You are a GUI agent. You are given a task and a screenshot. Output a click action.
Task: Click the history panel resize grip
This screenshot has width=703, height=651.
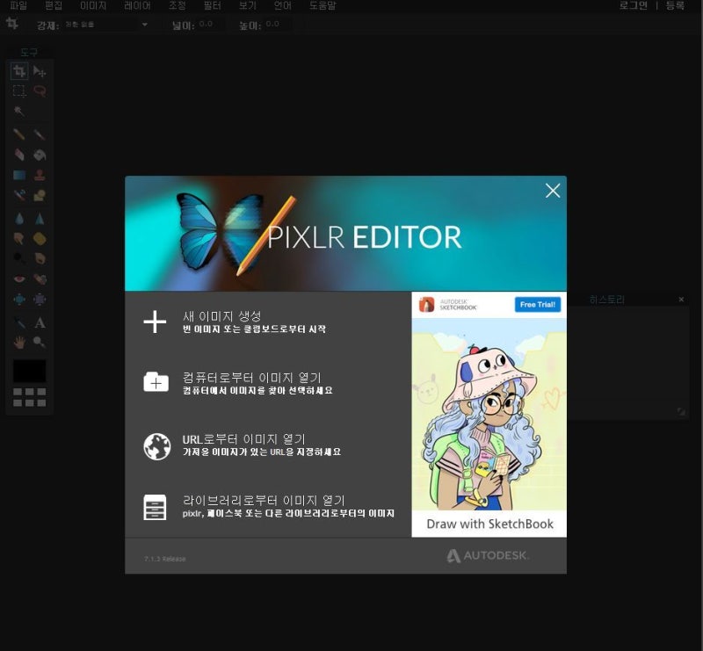681,411
